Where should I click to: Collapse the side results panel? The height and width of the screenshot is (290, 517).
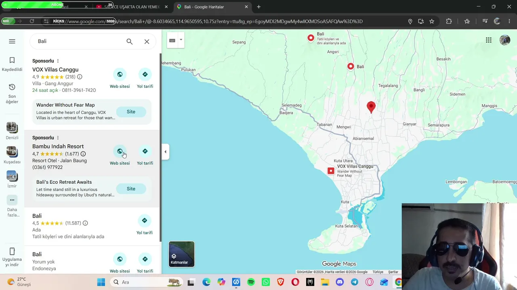(x=165, y=152)
